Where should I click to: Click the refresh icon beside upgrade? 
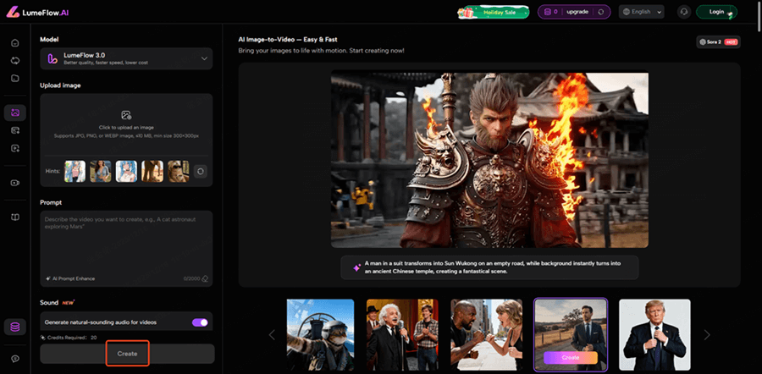[600, 12]
